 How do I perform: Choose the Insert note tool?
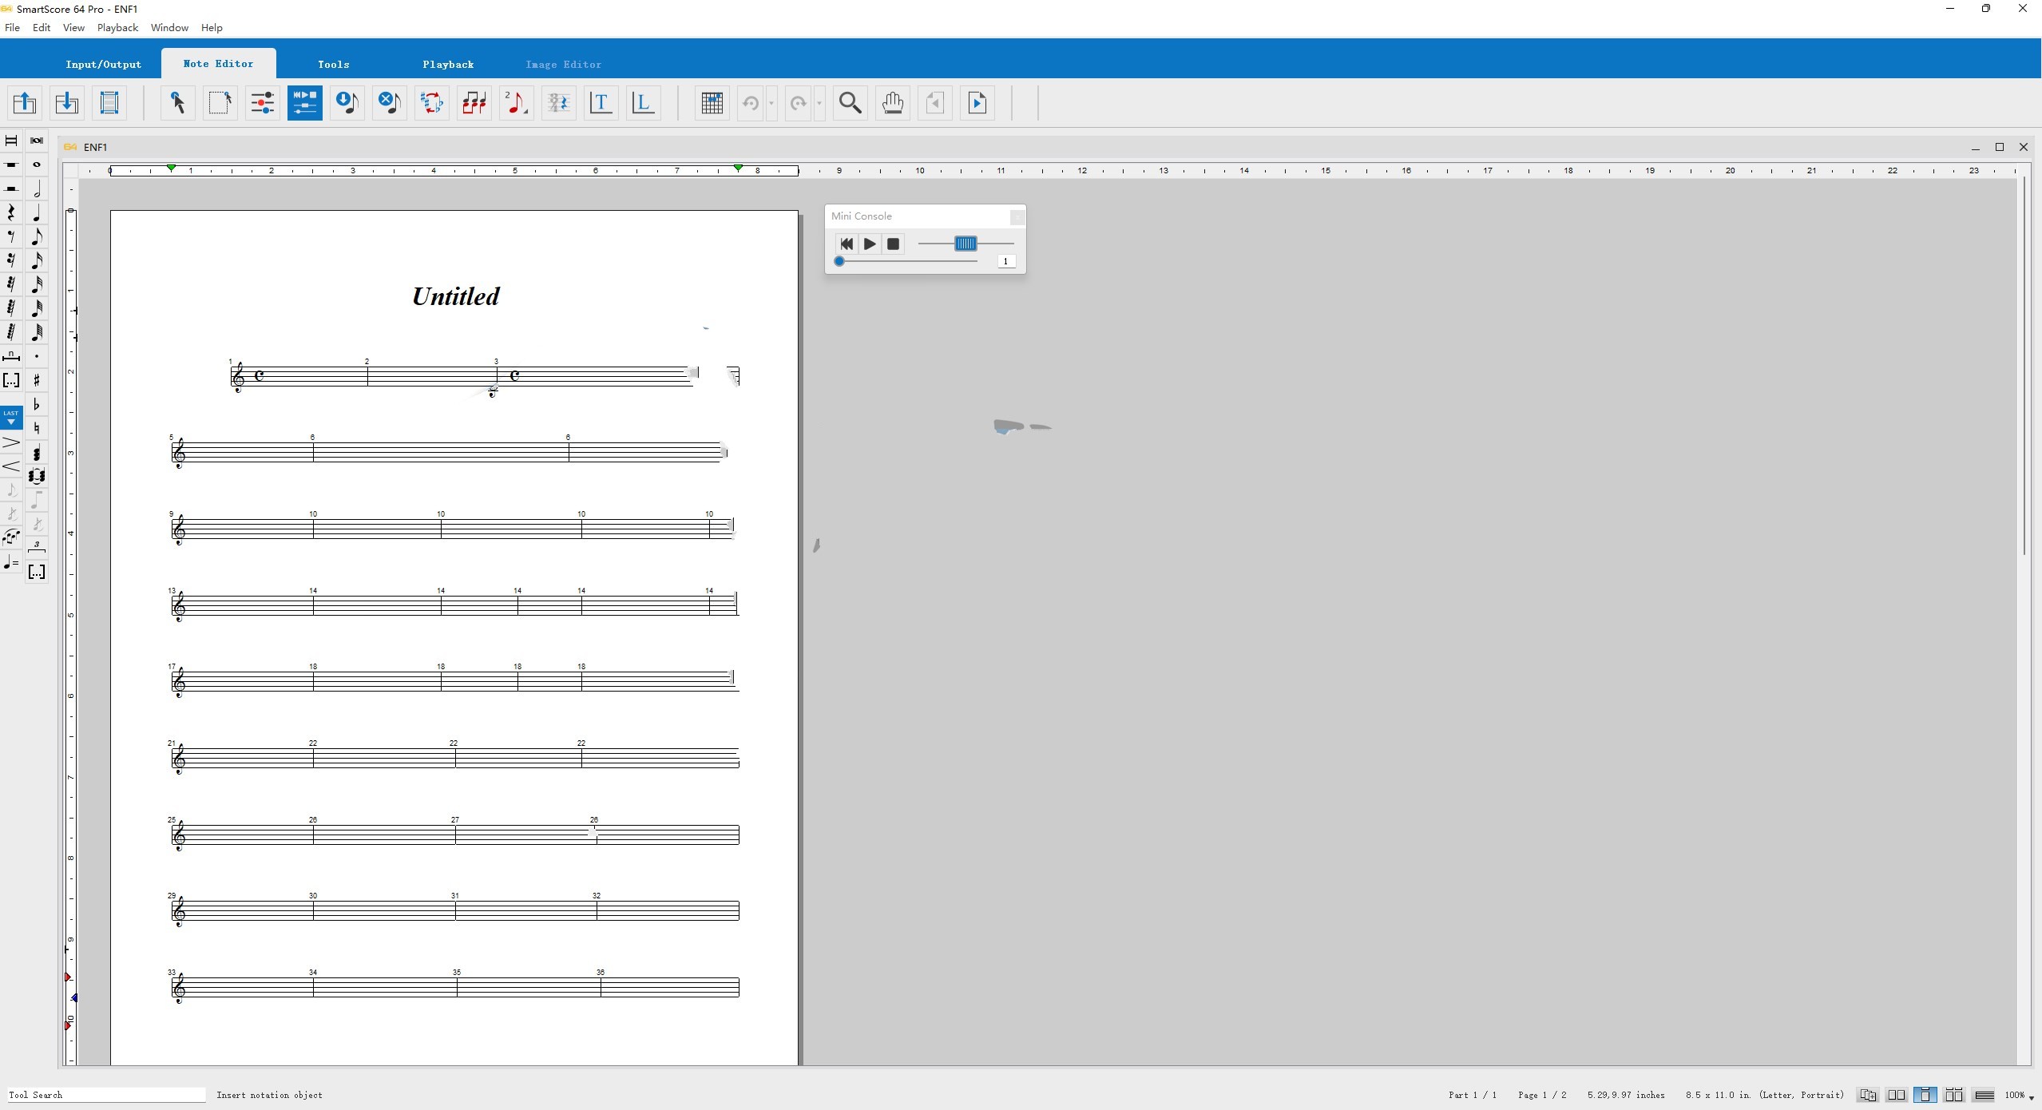[347, 103]
